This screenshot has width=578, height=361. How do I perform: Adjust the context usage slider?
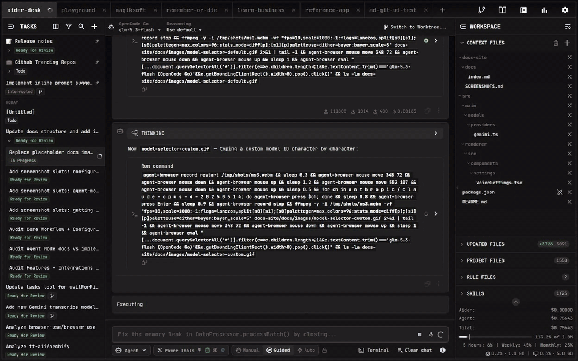[x=469, y=337]
